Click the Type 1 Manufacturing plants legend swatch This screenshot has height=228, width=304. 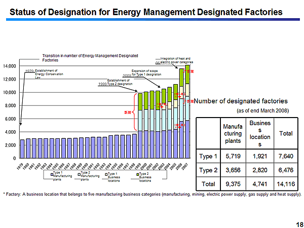51,174
